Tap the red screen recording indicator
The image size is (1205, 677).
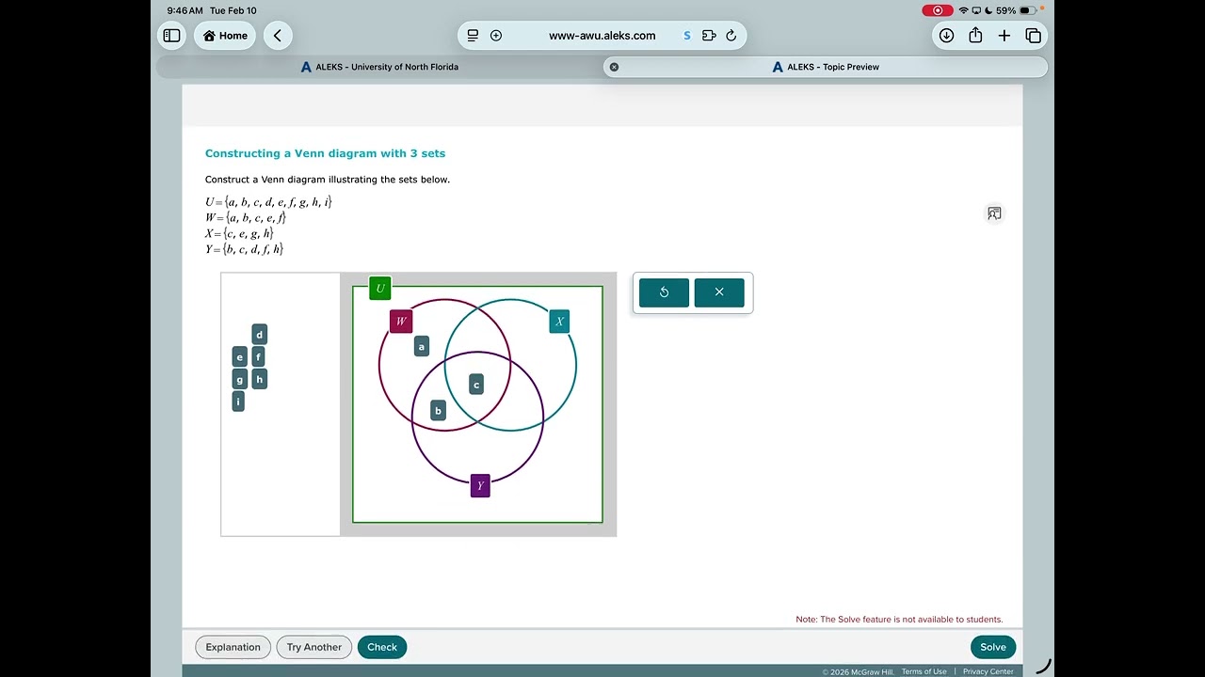tap(938, 10)
